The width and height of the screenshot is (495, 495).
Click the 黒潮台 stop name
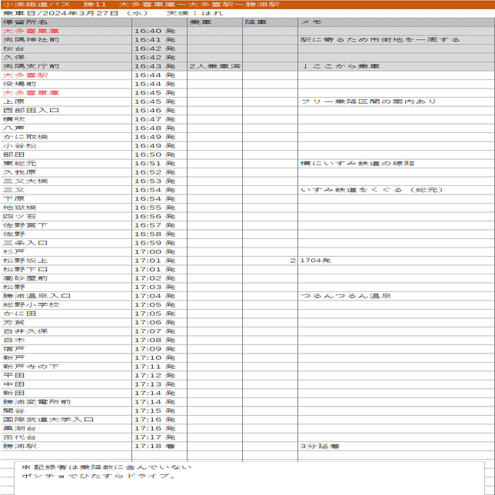point(19,429)
